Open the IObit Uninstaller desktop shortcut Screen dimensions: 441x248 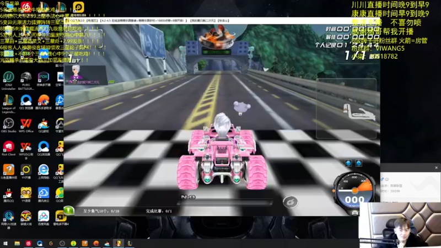coord(8,80)
